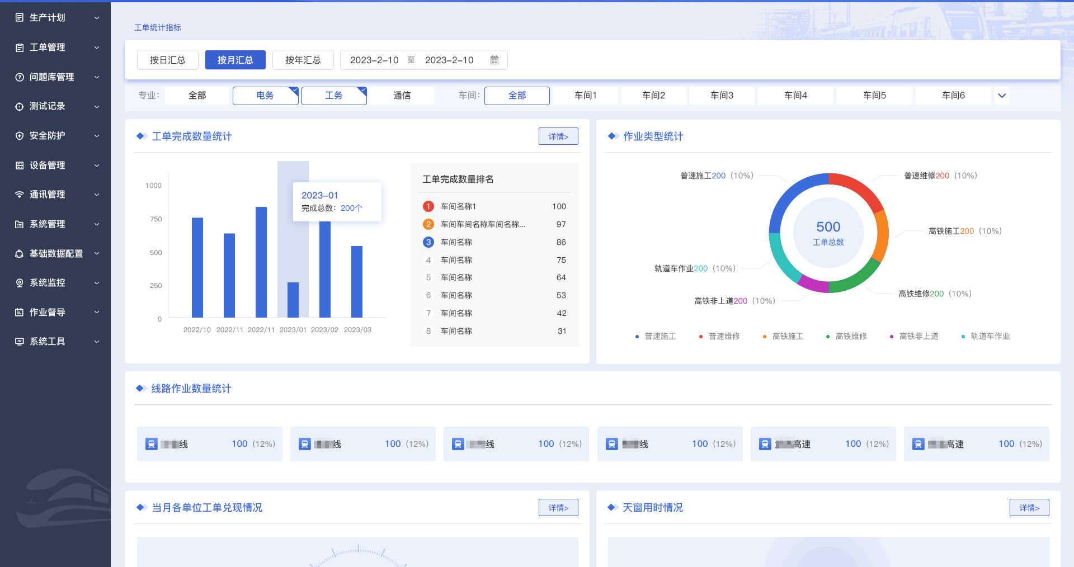Click the 系统工具 icon in sidebar

click(20, 342)
